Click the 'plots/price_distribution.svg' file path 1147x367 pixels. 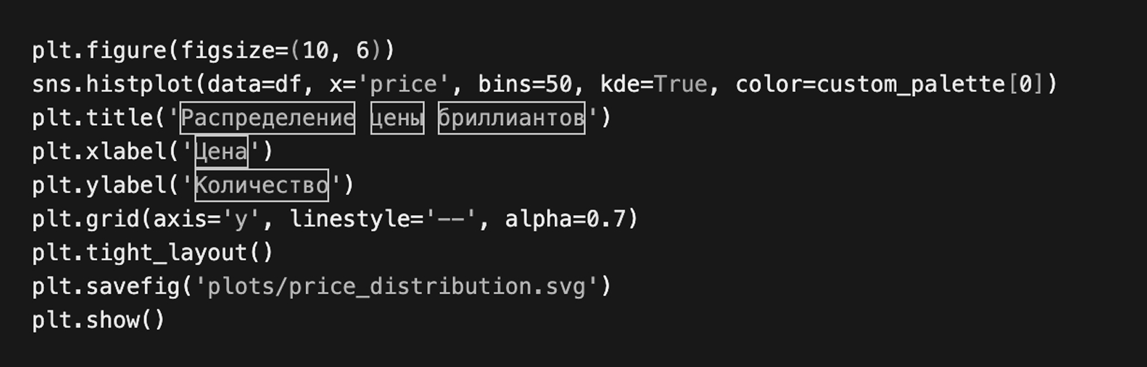coord(396,287)
